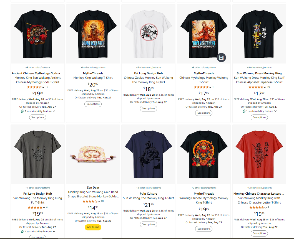
Task: Click star rating of Chinese Mythology Monkey Wukong T-Shirt
Action: 201,87
